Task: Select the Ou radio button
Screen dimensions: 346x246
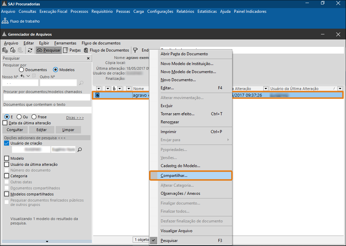Action: click(x=19, y=117)
